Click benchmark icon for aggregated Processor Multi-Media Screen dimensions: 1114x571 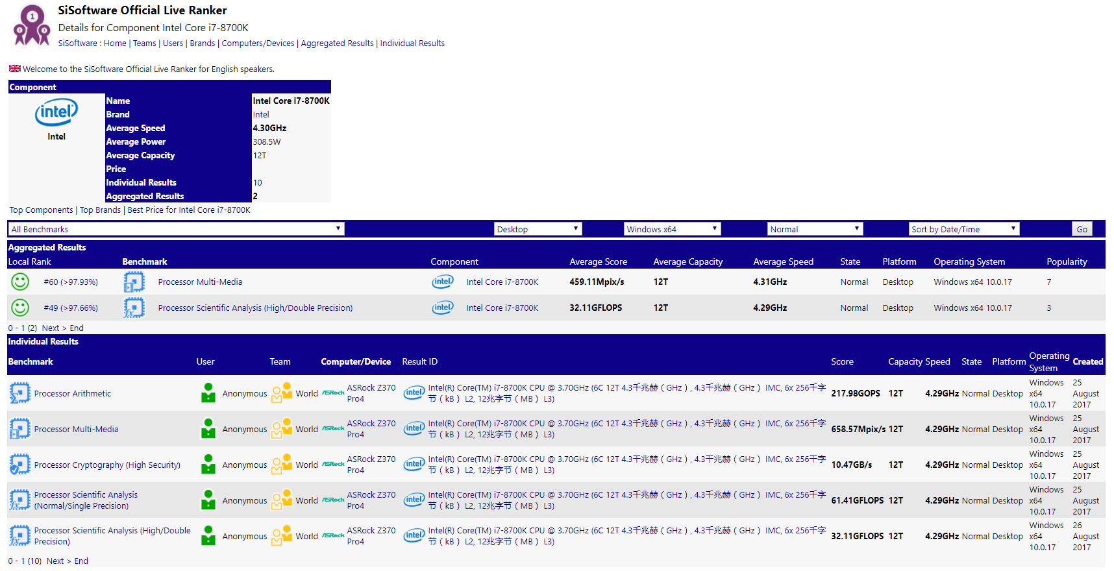[x=134, y=282]
